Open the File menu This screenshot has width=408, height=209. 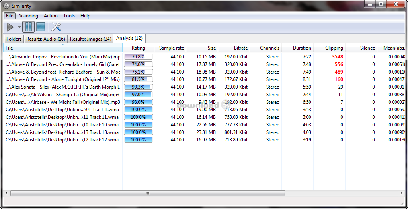coord(10,16)
